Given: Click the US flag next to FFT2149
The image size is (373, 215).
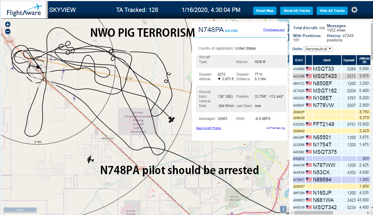Looking at the screenshot, I should [x=309, y=124].
